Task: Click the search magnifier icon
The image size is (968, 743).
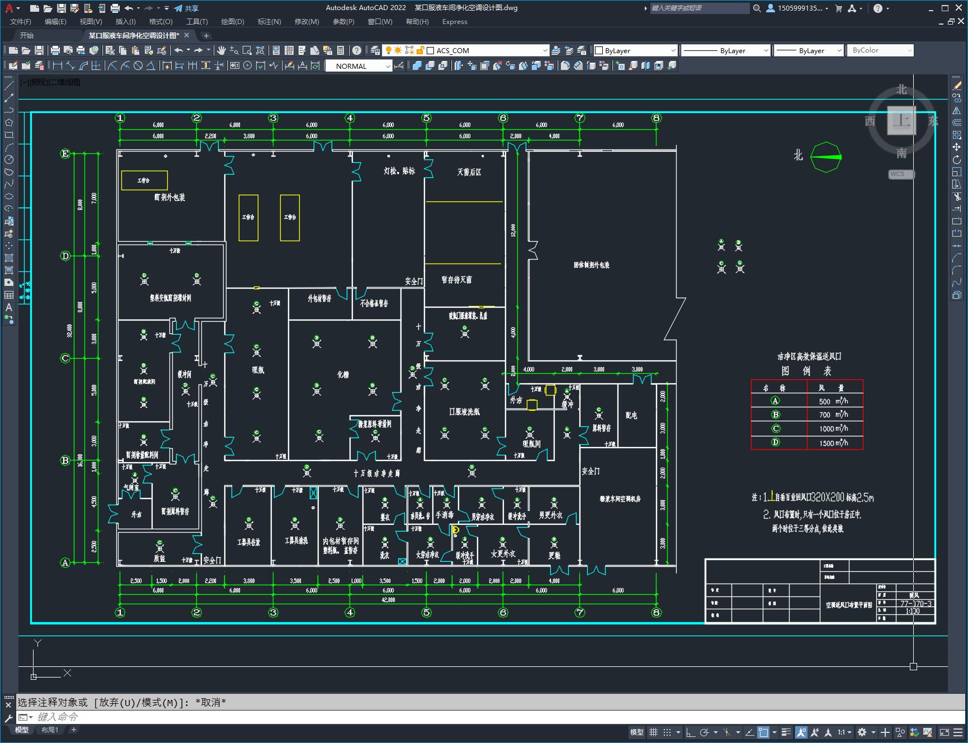Action: [x=757, y=8]
